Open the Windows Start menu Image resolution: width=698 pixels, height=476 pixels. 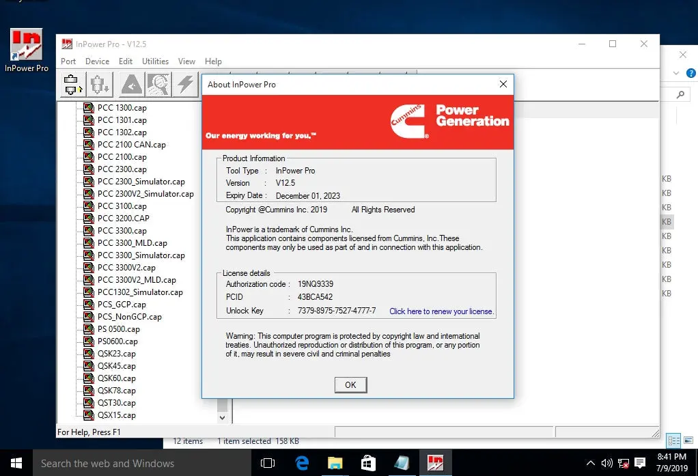[x=16, y=463]
